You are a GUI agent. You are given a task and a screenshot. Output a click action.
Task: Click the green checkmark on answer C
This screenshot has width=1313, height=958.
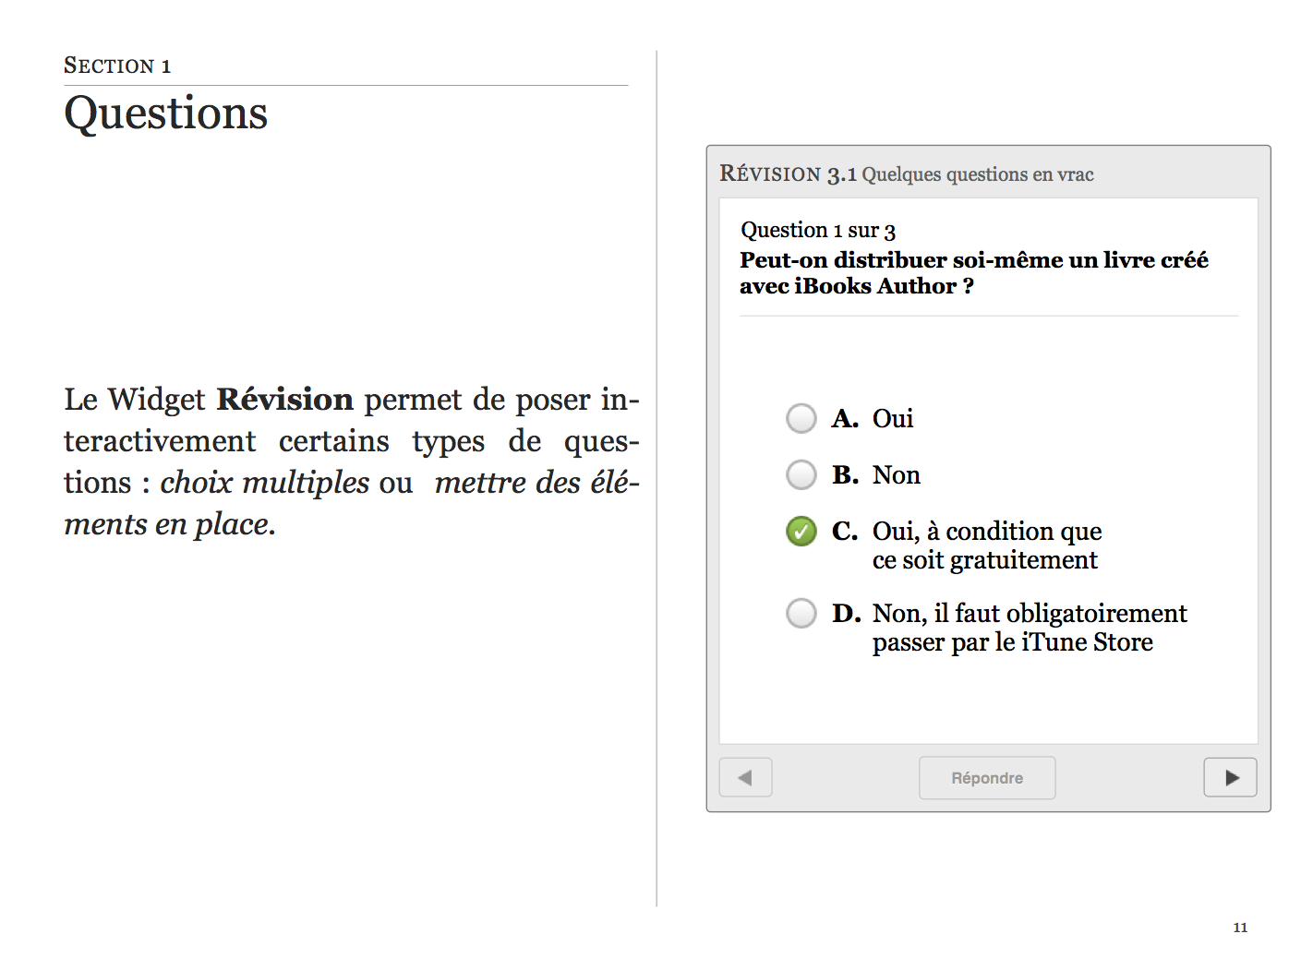click(x=801, y=532)
